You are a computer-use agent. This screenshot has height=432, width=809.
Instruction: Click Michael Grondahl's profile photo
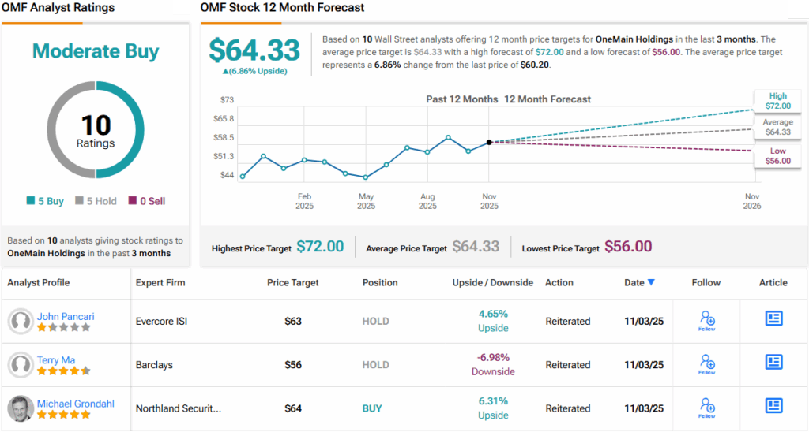(x=21, y=408)
